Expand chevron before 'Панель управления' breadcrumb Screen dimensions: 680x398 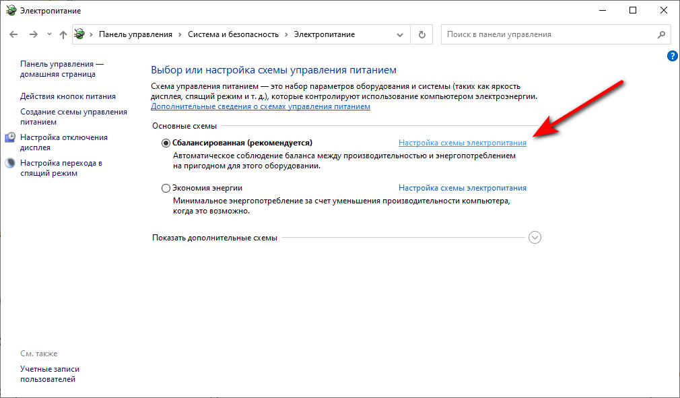[91, 35]
